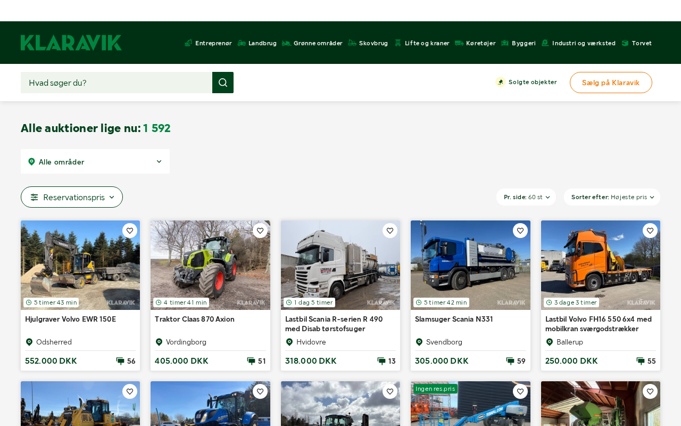
Task: Click the bid count icon showing 55
Action: click(x=641, y=361)
